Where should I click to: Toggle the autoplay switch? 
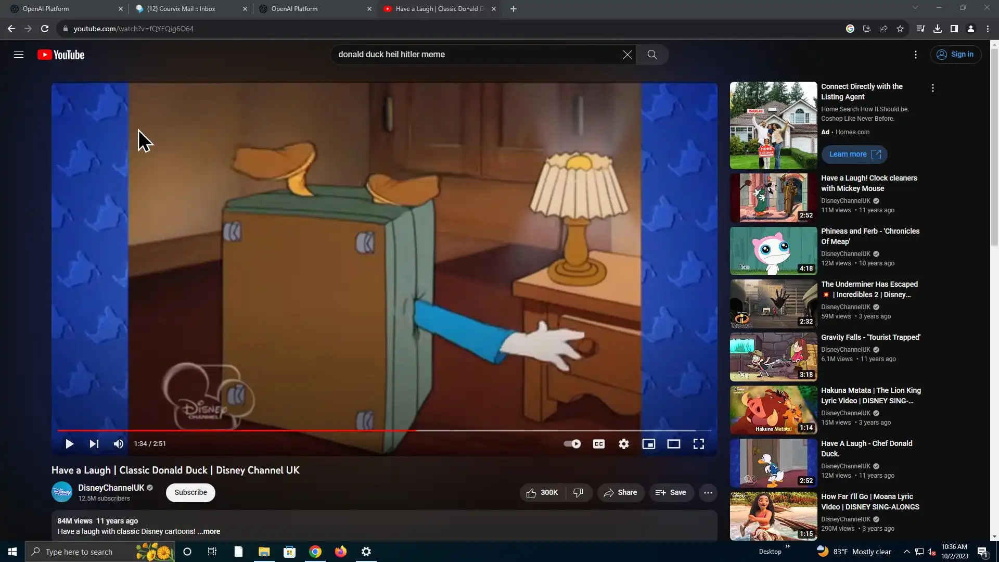pos(572,444)
